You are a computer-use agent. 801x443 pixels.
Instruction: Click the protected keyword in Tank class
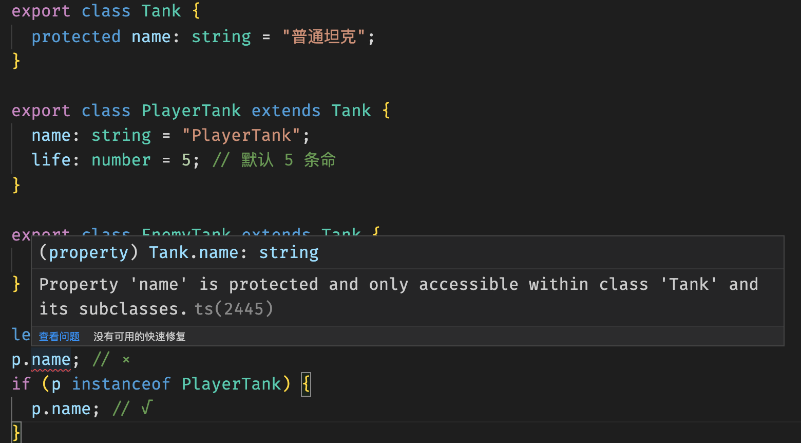click(76, 36)
